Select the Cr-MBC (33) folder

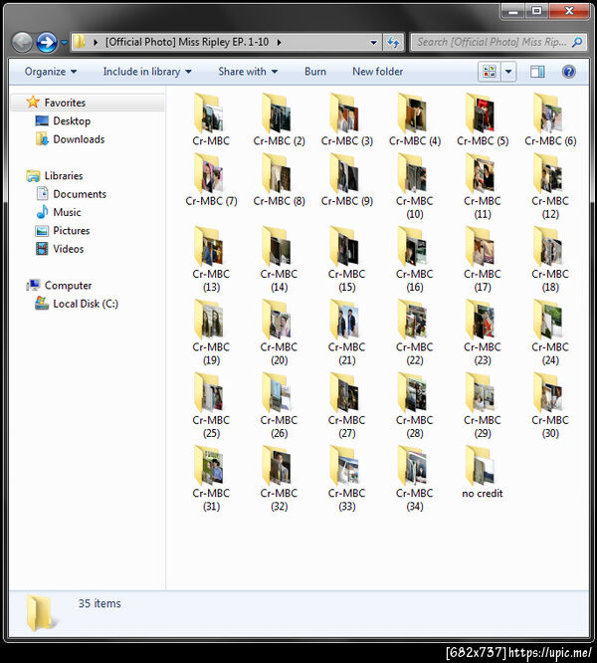[347, 479]
